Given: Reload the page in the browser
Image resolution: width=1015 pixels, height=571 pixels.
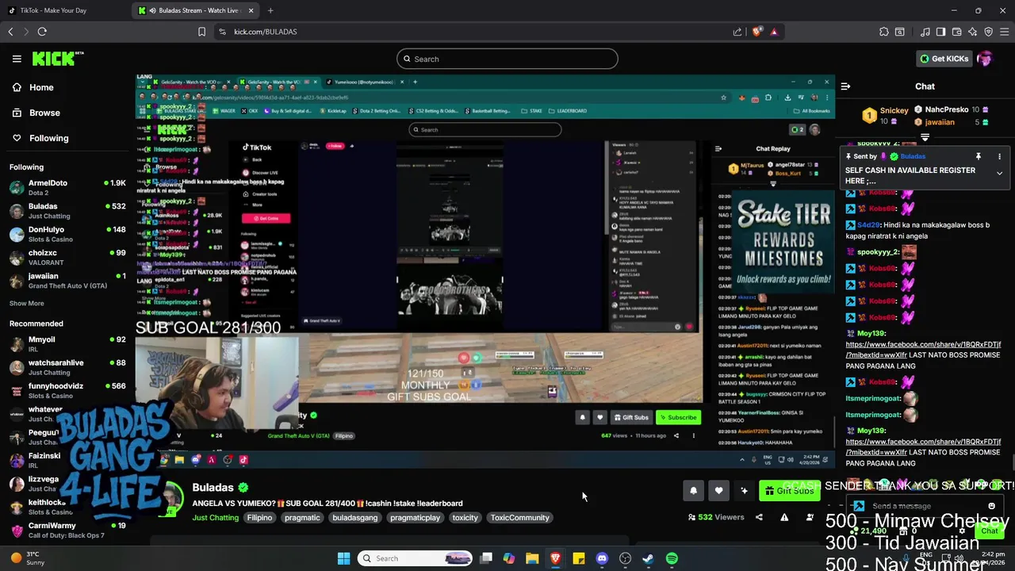Looking at the screenshot, I should coord(42,32).
